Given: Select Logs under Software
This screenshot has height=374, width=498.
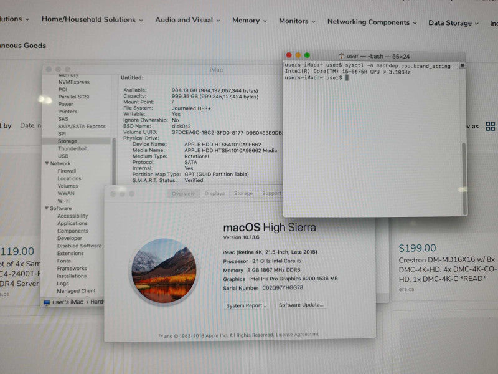Looking at the screenshot, I should pyautogui.click(x=63, y=284).
